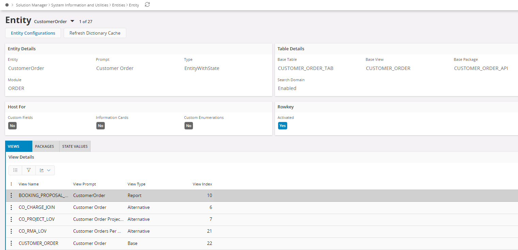The image size is (518, 250).
Task: Open row menu for CO_RMA_LOV
Action: 11,231
